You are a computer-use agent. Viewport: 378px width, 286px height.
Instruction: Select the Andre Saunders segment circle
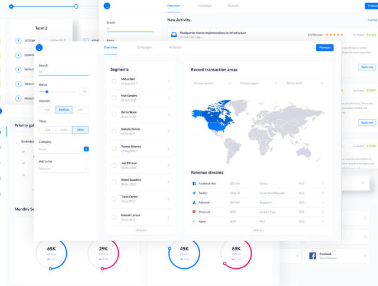tap(114, 182)
